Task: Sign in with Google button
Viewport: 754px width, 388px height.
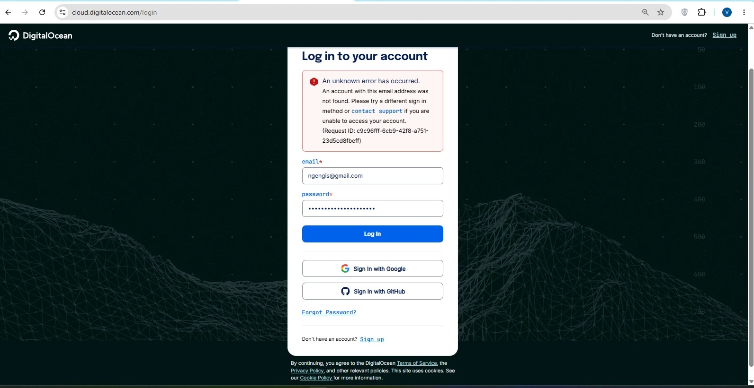Action: 372,268
